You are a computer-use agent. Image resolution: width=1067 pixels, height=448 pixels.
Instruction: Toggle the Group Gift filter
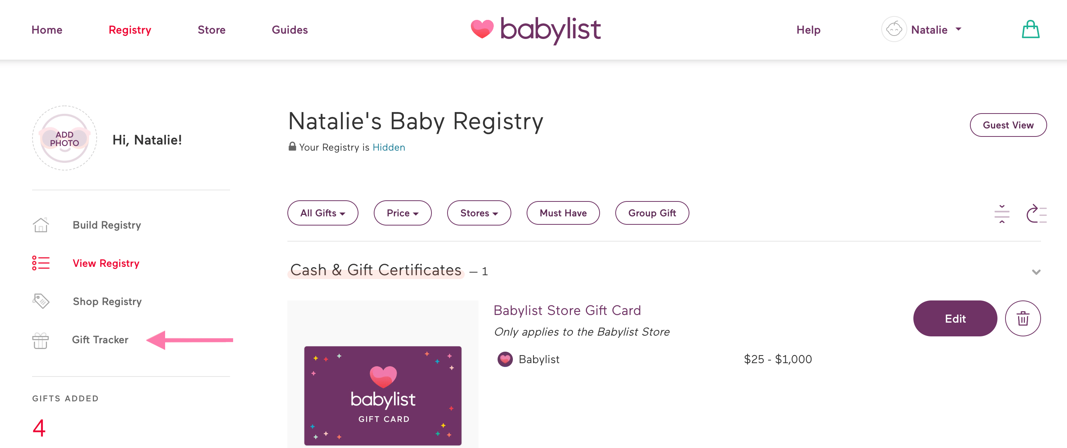click(652, 213)
